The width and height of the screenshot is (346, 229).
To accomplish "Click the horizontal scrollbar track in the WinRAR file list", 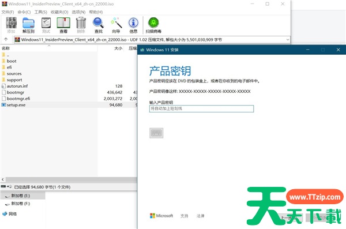I will coord(71,179).
